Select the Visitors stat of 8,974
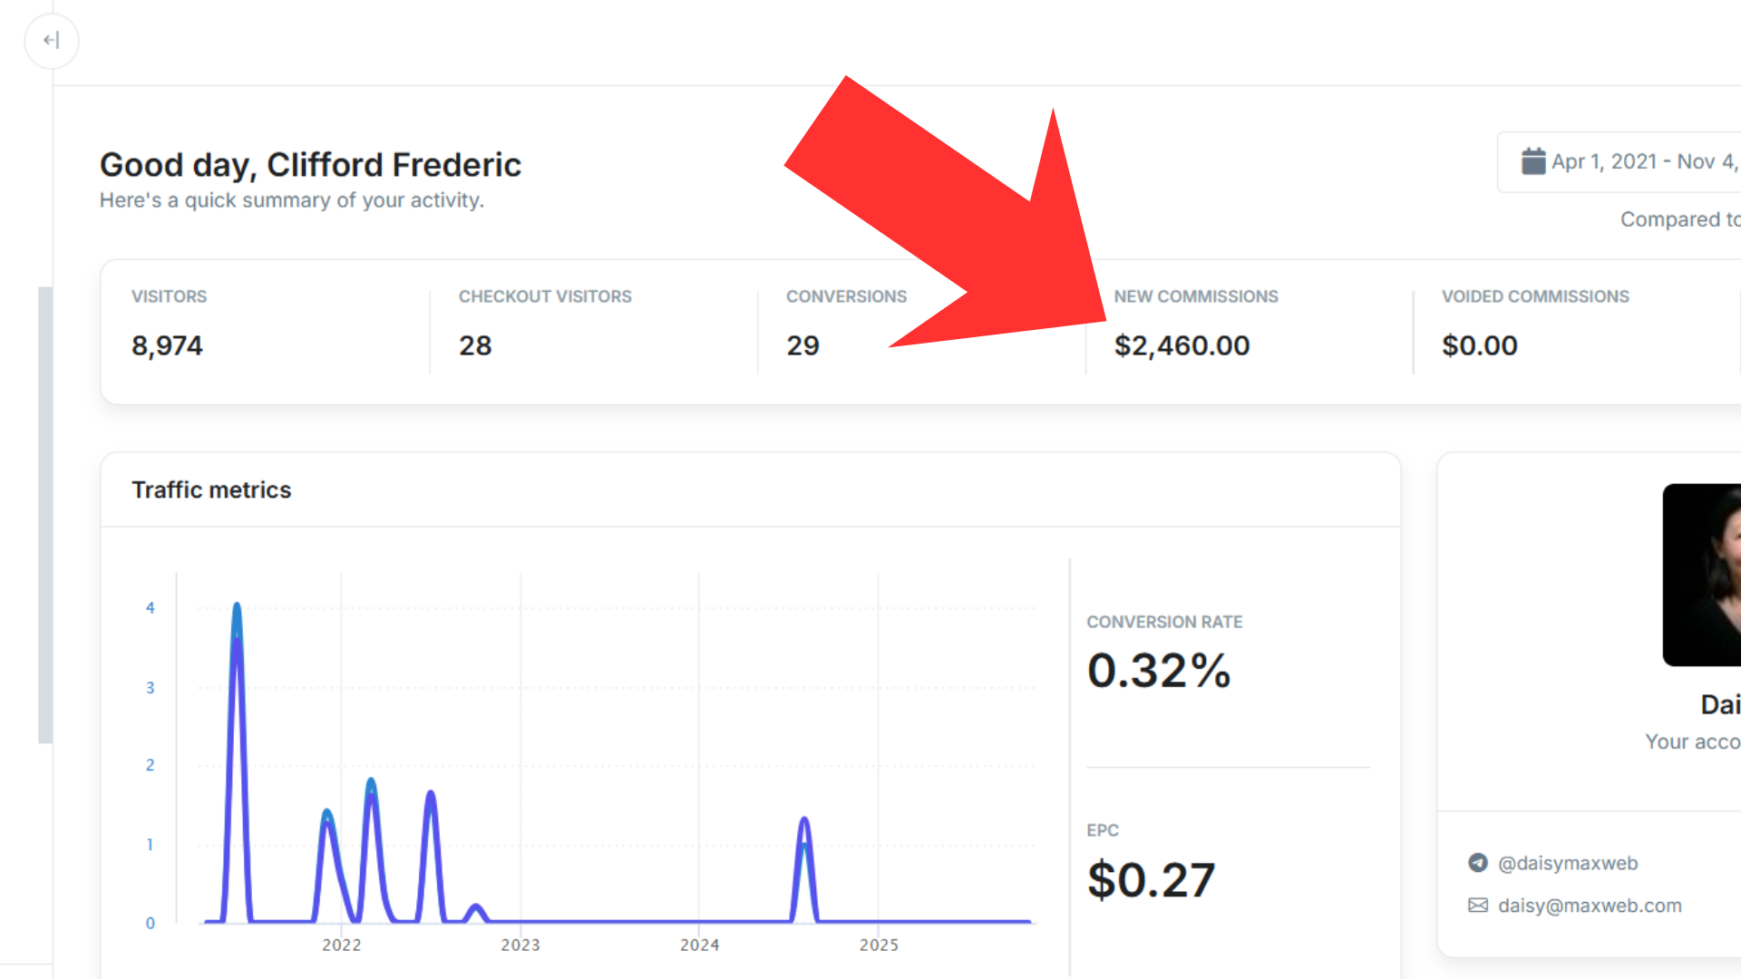This screenshot has width=1741, height=979. coord(168,345)
